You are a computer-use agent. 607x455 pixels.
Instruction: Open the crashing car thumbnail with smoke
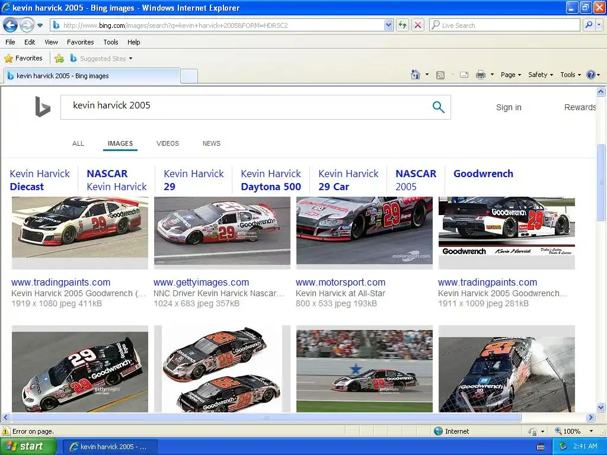[507, 370]
